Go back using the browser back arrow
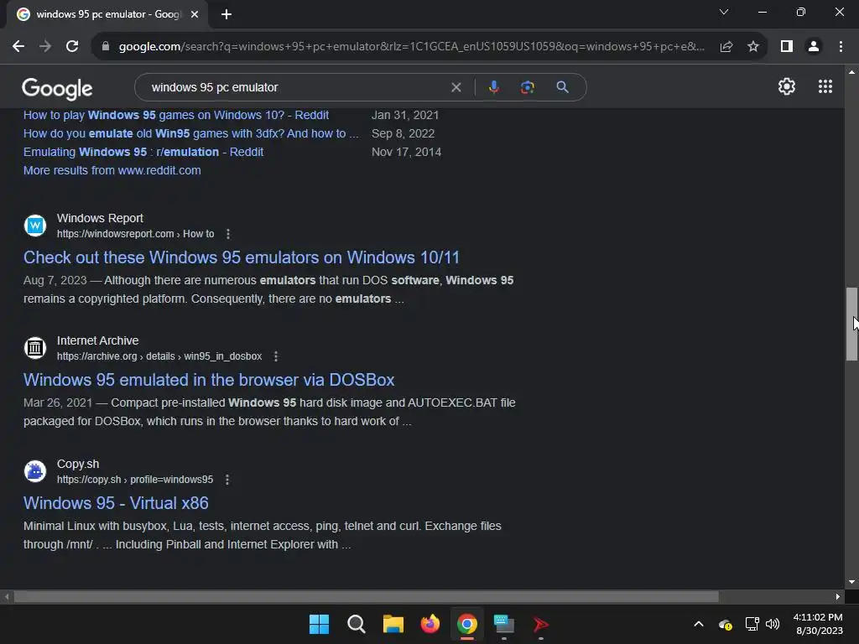The image size is (859, 644). (x=18, y=47)
